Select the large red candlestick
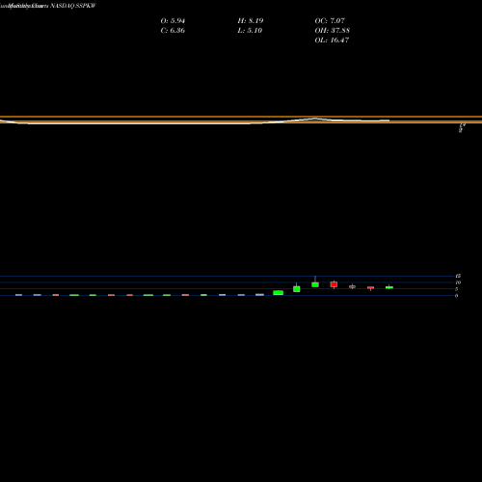Screen dimensions: 482x482 (x=334, y=284)
